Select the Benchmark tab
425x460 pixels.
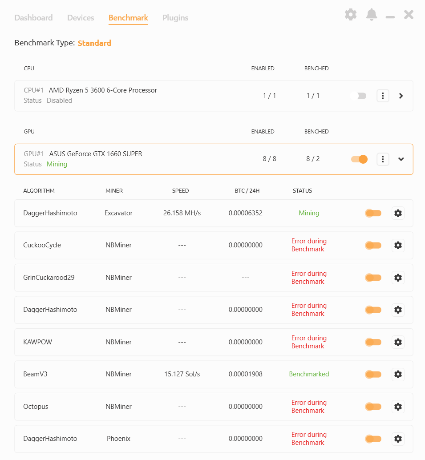tap(128, 18)
